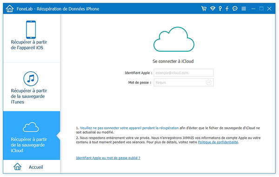Click the arrow sign-in button
This screenshot has width=279, height=177.
point(209,82)
